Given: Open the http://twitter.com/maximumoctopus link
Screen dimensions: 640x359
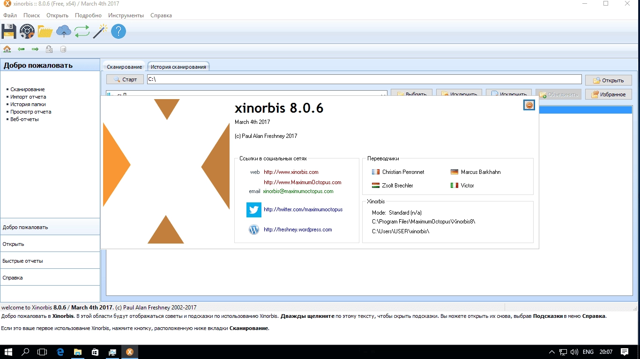Looking at the screenshot, I should pyautogui.click(x=303, y=209).
